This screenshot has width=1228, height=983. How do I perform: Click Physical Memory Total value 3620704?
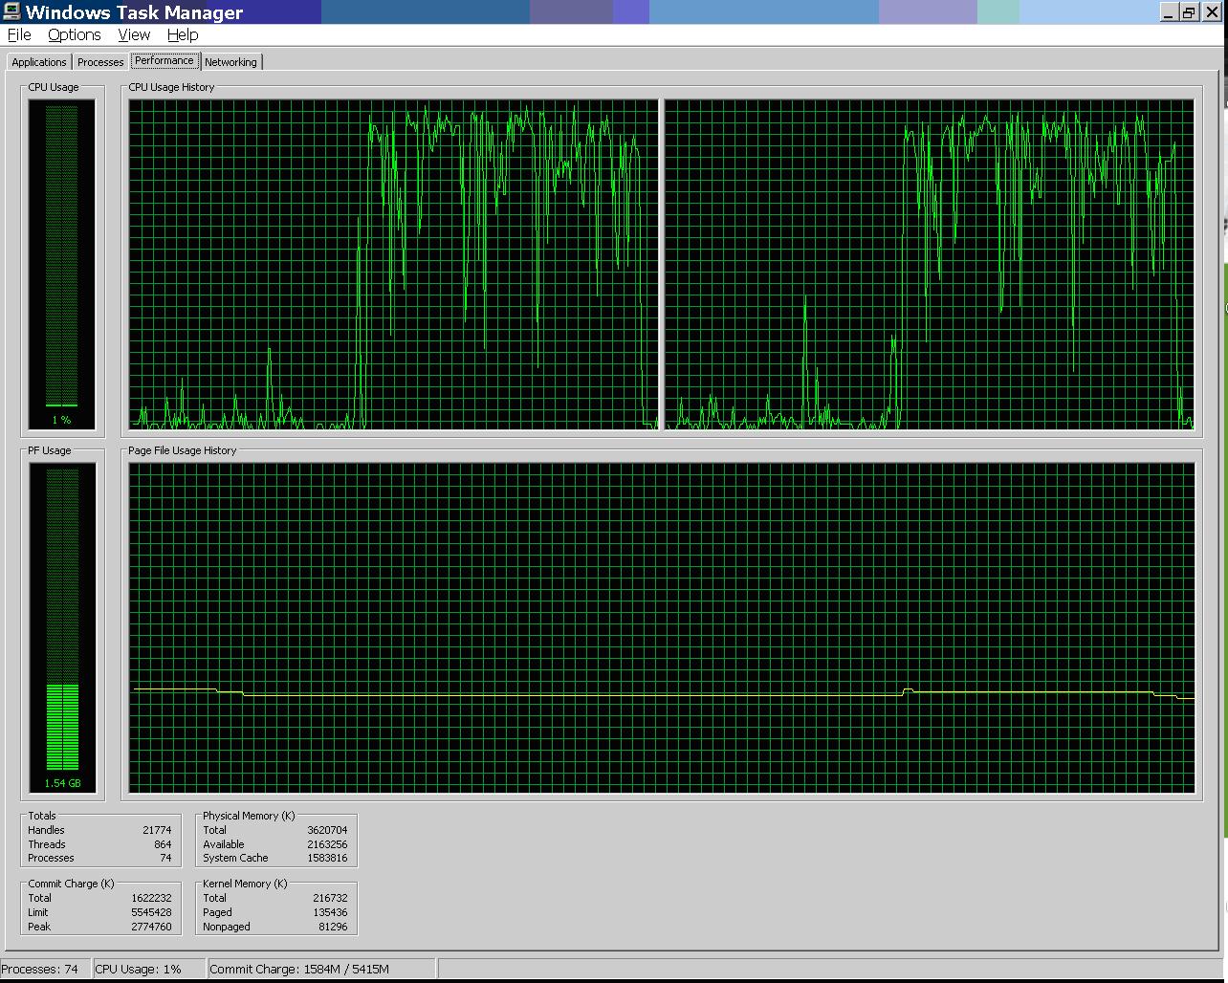tap(327, 830)
